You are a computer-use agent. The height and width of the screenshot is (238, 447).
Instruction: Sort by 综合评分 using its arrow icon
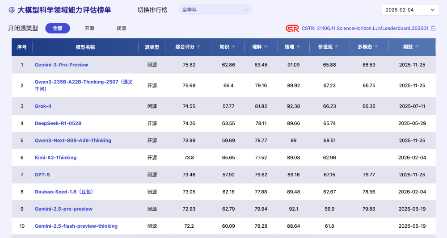199,47
